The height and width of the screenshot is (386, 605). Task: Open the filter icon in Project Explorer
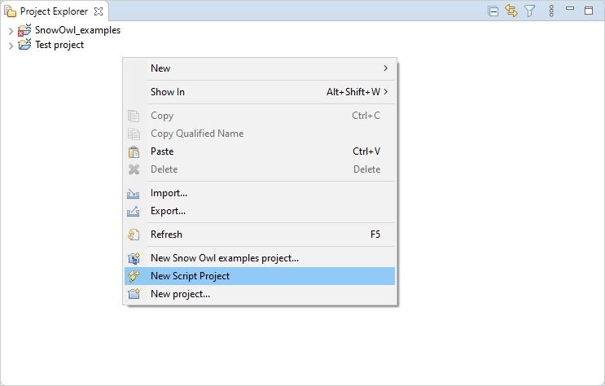tap(530, 11)
